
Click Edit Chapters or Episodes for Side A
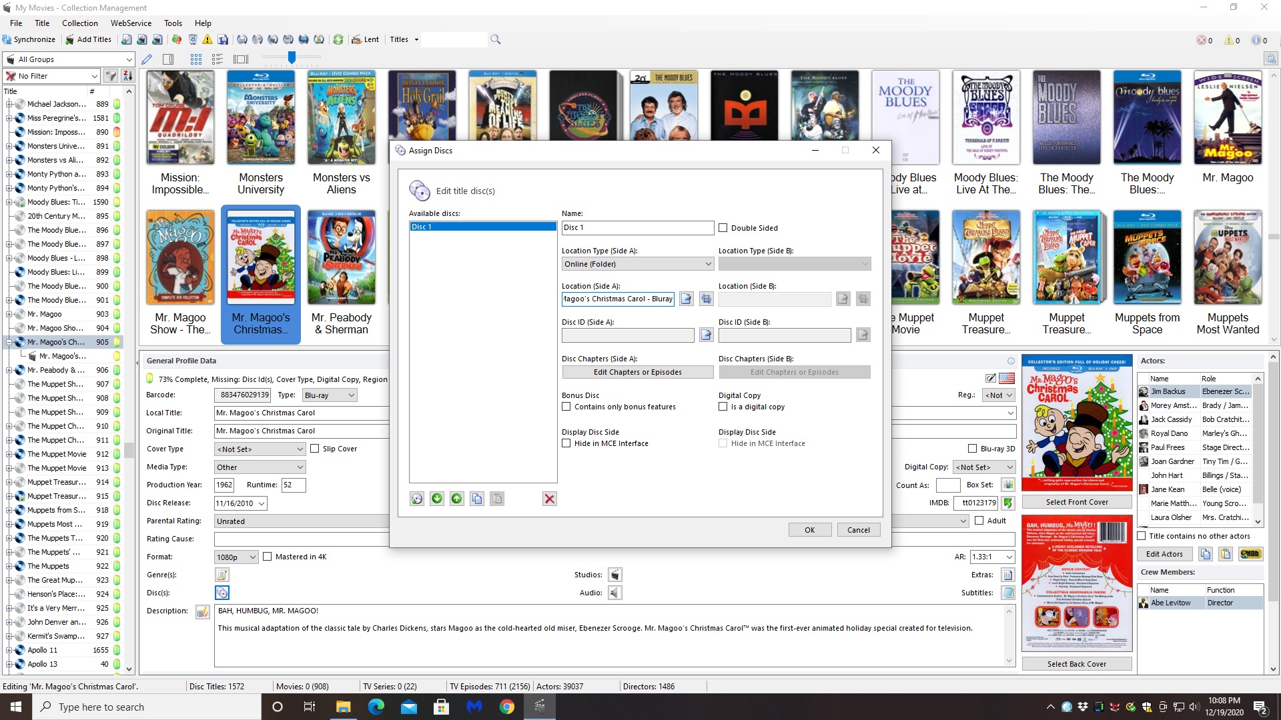point(638,372)
